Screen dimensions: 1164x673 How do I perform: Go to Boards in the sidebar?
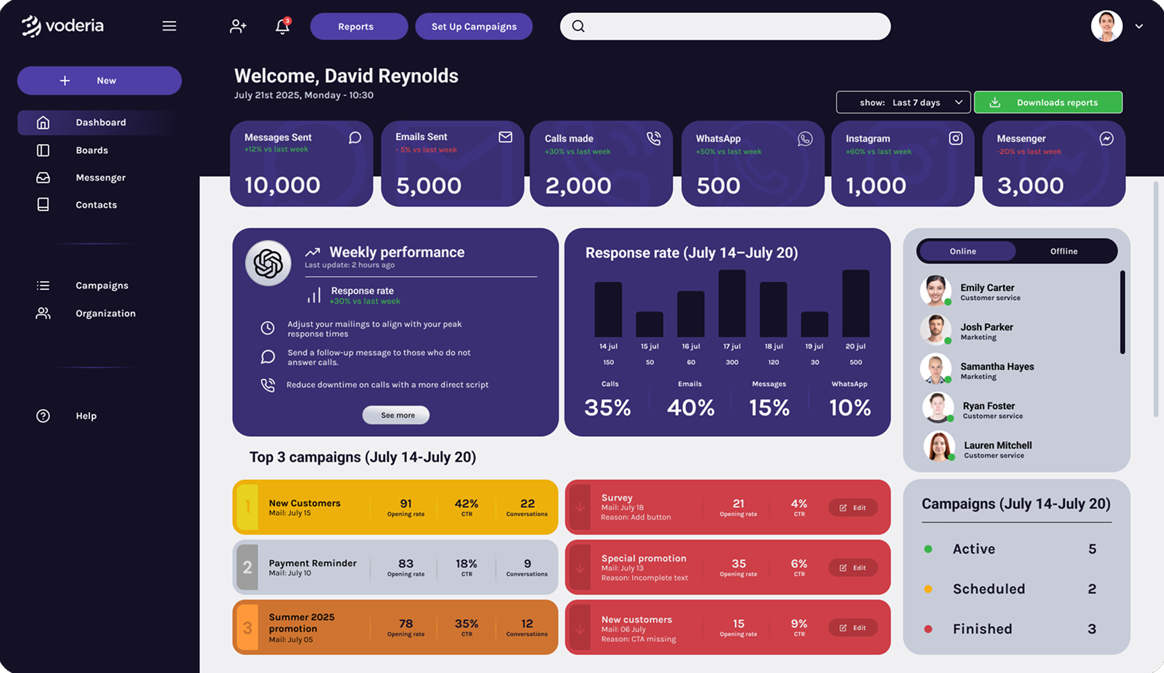[92, 150]
